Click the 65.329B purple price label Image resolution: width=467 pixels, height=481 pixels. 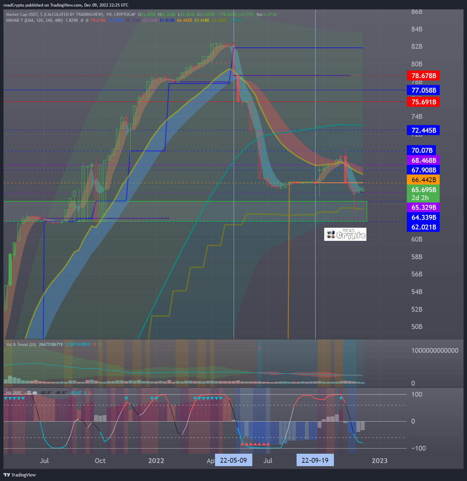423,207
